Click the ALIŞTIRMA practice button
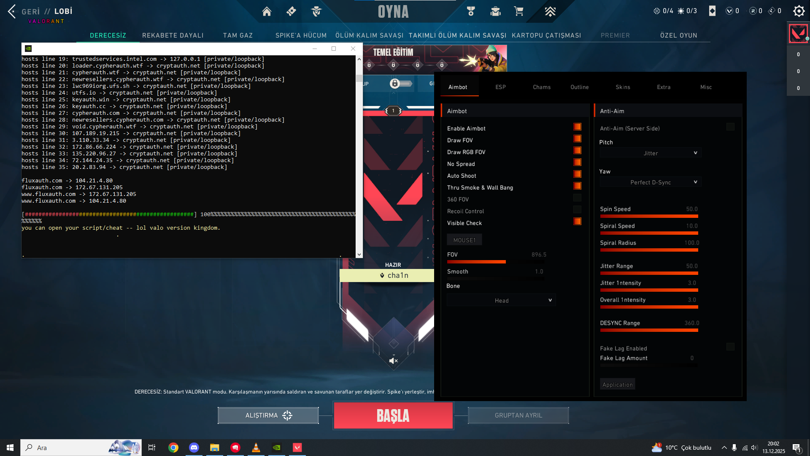 point(268,415)
